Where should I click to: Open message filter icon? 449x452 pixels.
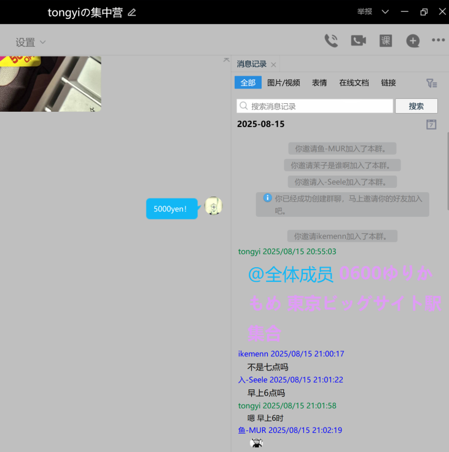click(x=431, y=84)
